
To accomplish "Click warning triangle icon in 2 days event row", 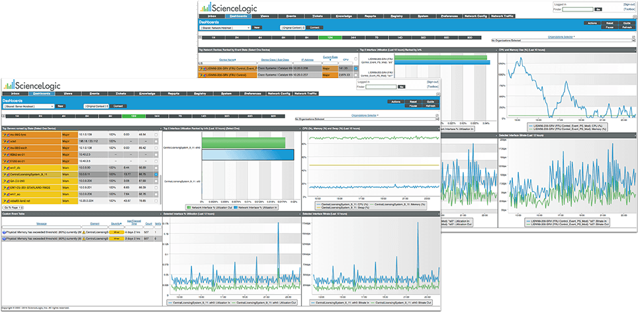I will pos(84,239).
